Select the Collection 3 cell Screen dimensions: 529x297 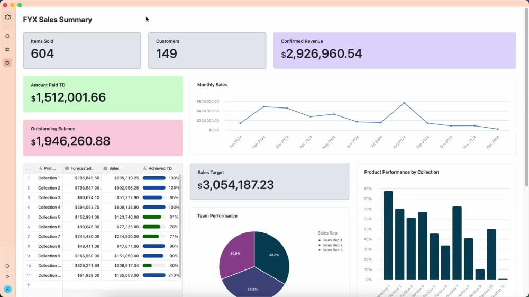49,198
